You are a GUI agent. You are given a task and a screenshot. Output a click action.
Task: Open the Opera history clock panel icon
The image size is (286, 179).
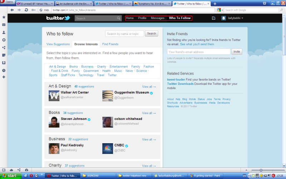tap(4, 70)
